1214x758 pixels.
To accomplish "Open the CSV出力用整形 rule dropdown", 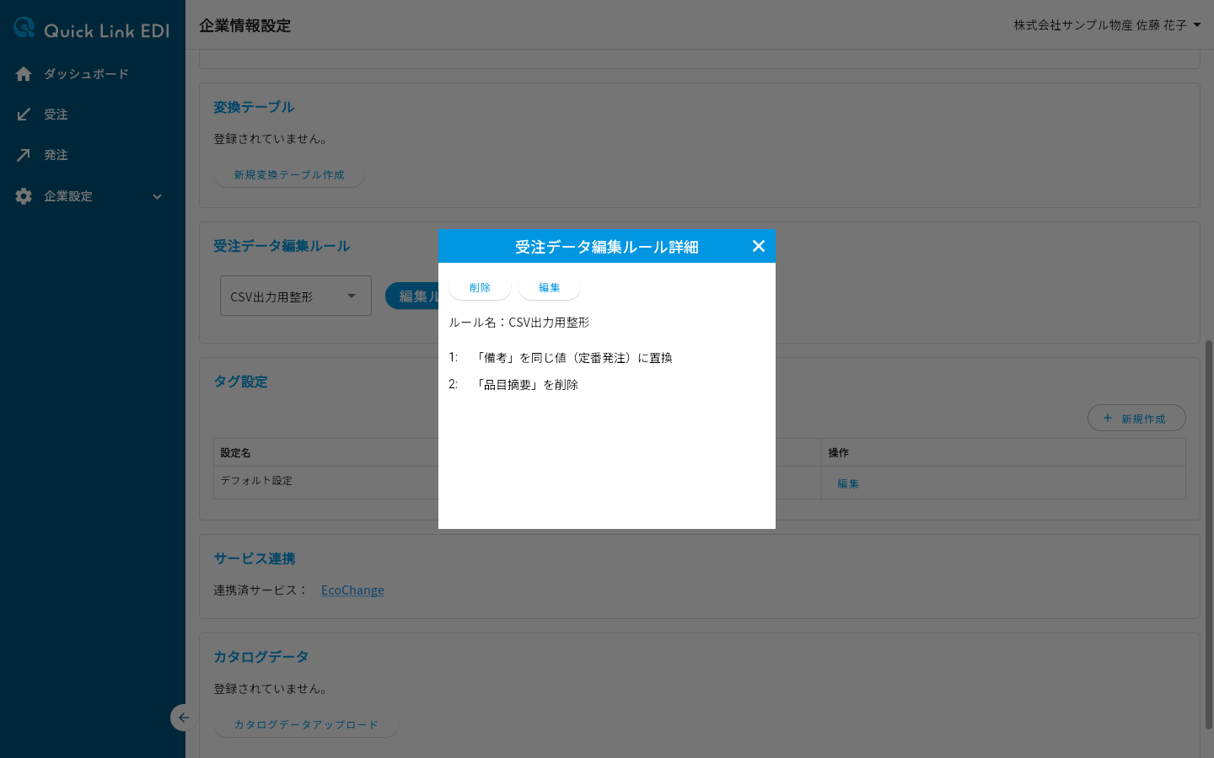I will click(296, 296).
